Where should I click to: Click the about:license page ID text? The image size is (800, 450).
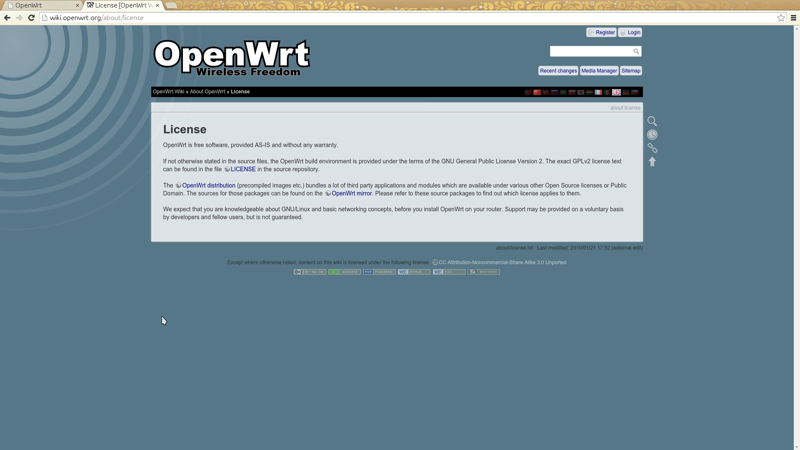tap(625, 108)
